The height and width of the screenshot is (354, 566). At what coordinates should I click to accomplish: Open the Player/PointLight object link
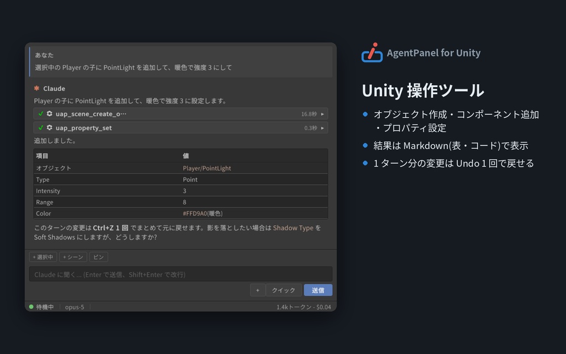207,168
